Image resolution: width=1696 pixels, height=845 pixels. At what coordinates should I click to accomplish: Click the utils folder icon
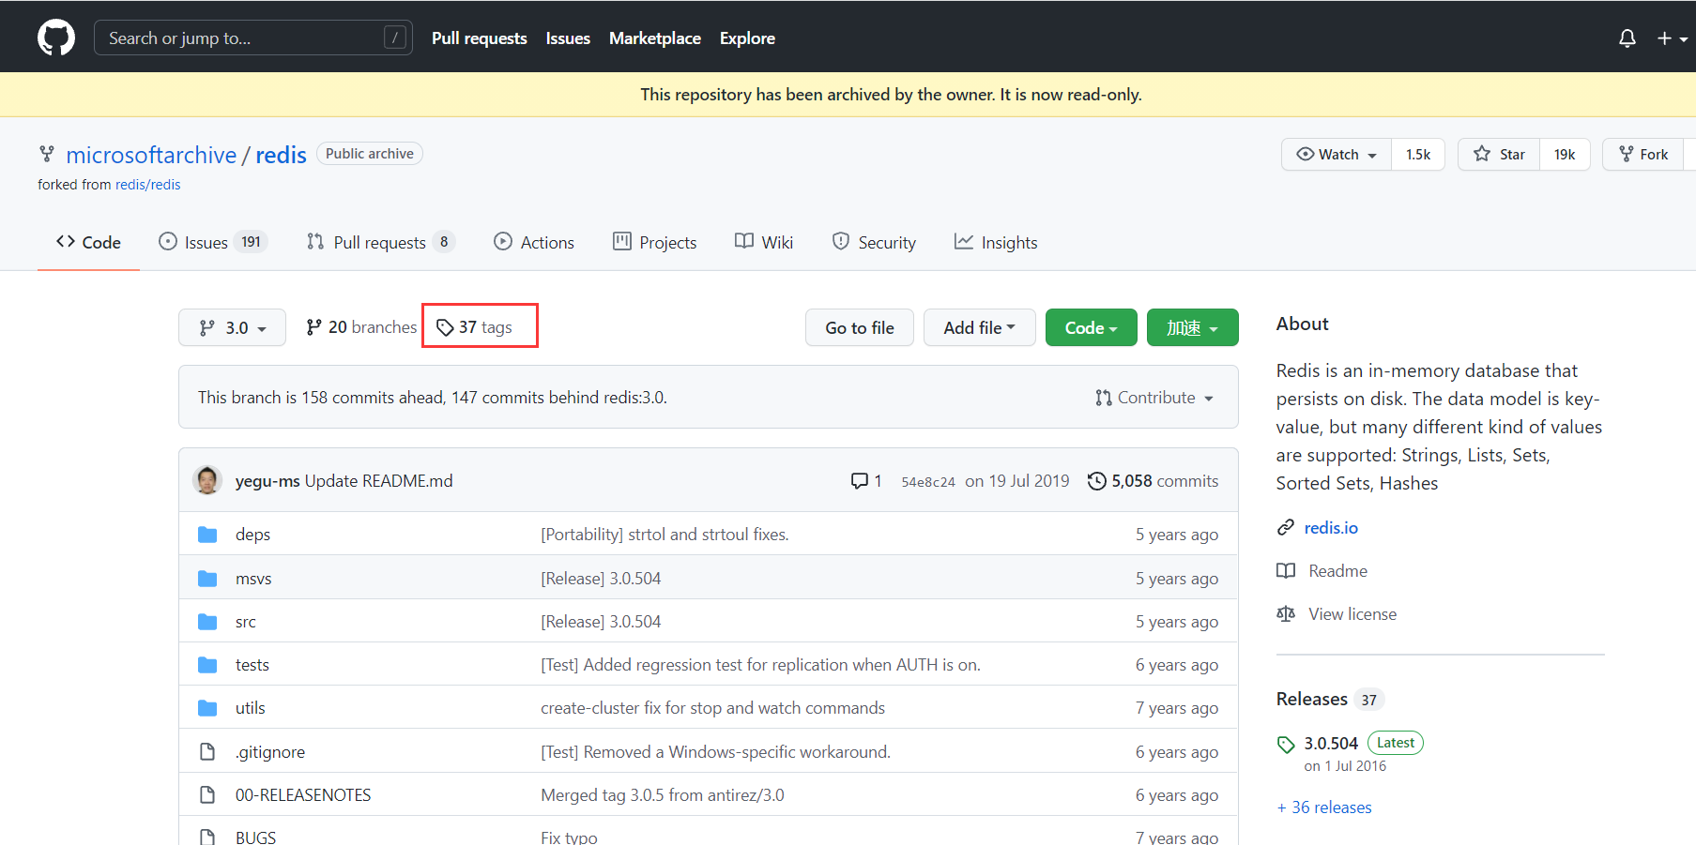coord(207,708)
